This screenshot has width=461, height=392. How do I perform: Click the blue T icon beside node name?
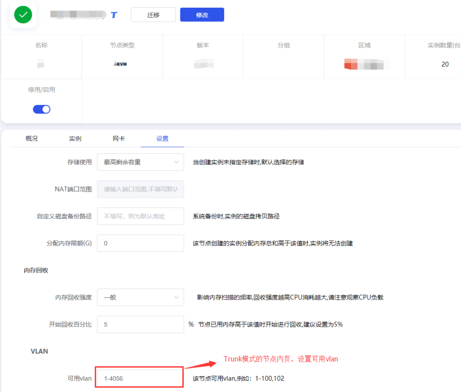[114, 15]
